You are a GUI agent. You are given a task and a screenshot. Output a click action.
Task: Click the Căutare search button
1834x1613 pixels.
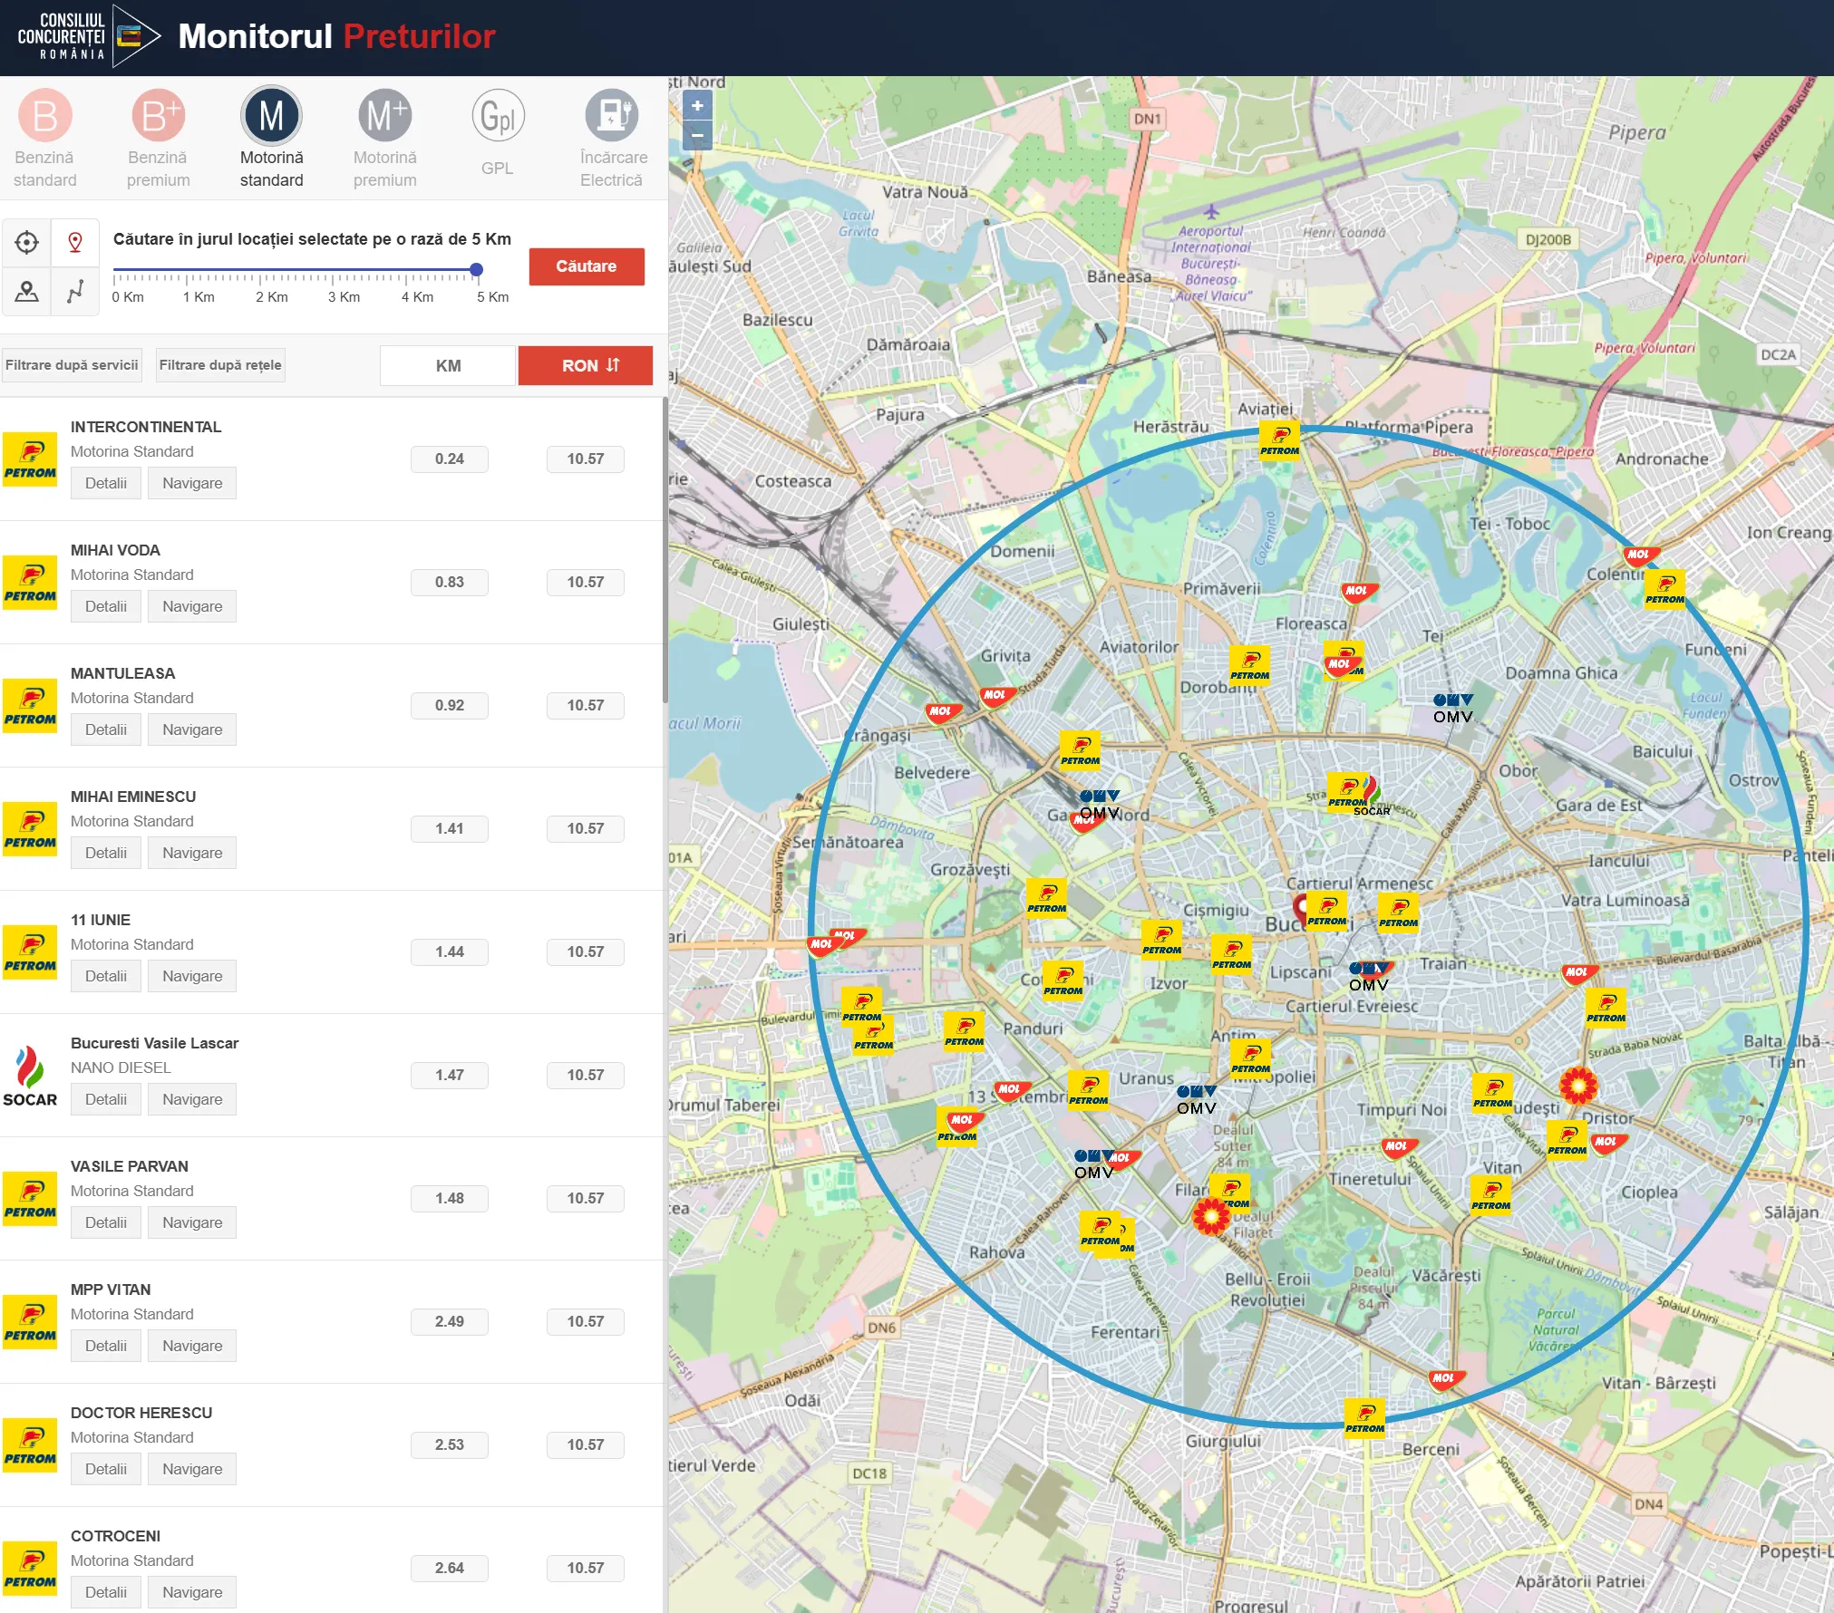click(587, 266)
